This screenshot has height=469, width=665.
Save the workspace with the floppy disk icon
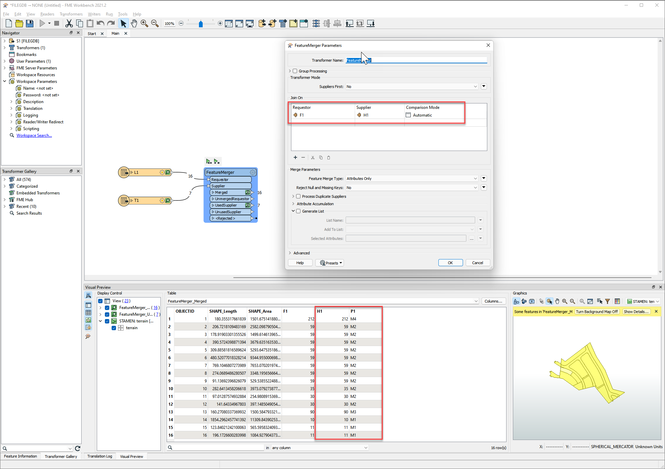click(30, 23)
